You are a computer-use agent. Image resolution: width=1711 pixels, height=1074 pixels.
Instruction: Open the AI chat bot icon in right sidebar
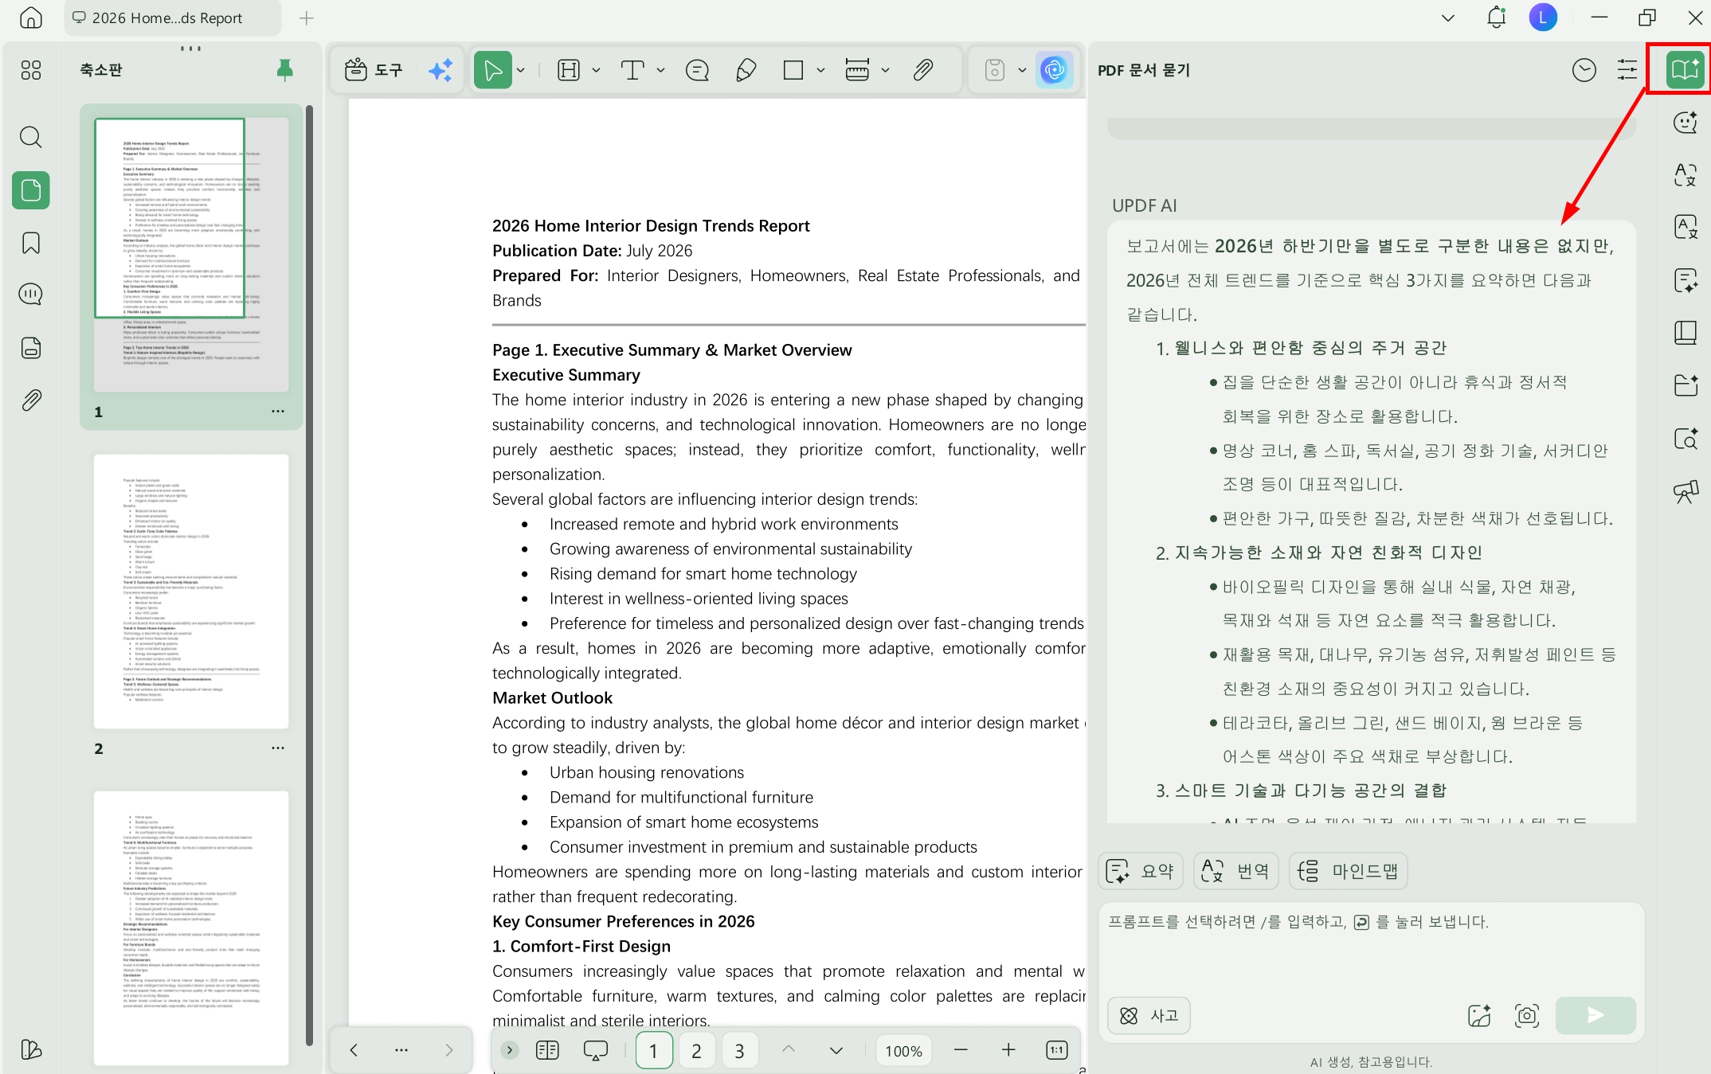(x=1686, y=123)
